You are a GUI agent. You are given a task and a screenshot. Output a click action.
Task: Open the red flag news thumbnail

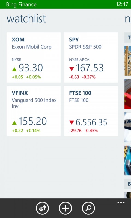(x=128, y=94)
